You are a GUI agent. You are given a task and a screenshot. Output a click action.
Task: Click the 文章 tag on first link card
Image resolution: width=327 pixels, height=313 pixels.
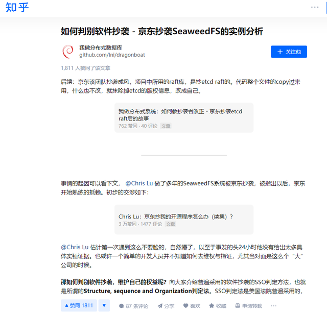166,126
